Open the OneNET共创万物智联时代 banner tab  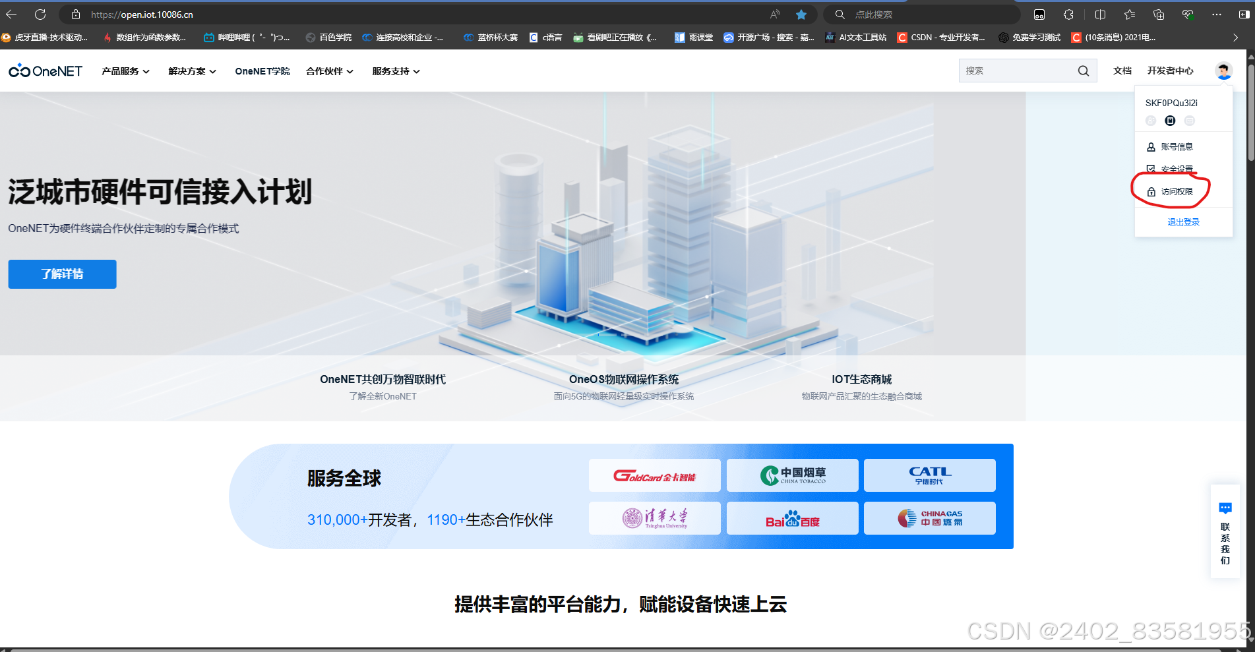tap(383, 387)
